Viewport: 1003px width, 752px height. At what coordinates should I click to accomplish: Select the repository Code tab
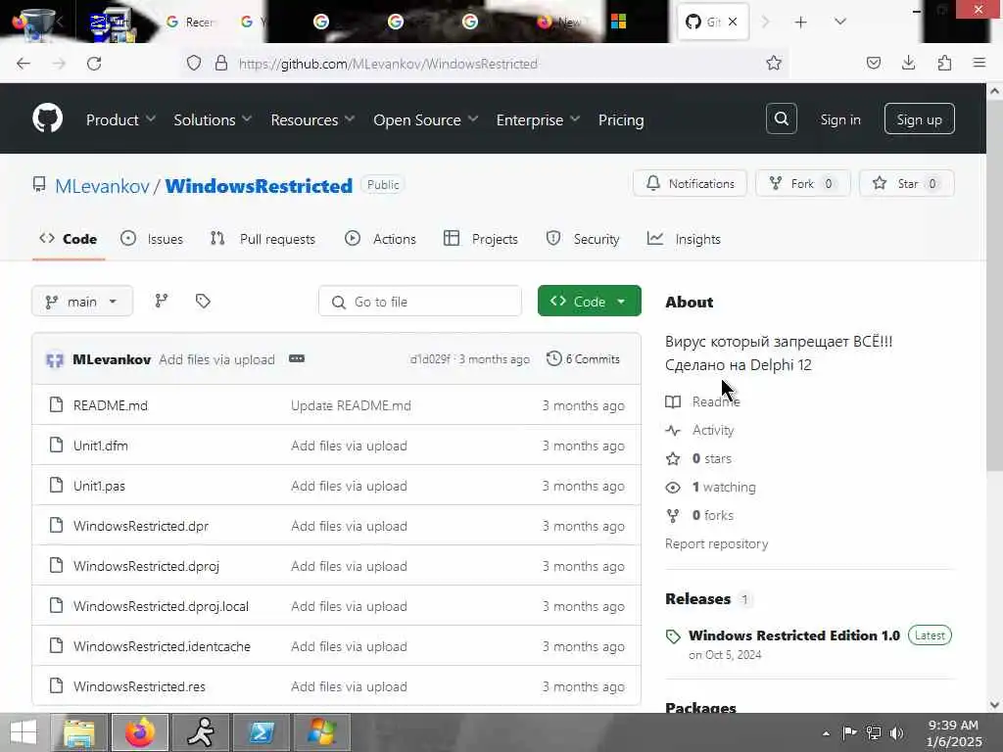tap(69, 239)
